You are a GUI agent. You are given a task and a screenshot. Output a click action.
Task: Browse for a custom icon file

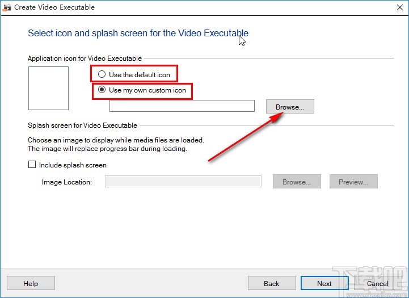290,107
